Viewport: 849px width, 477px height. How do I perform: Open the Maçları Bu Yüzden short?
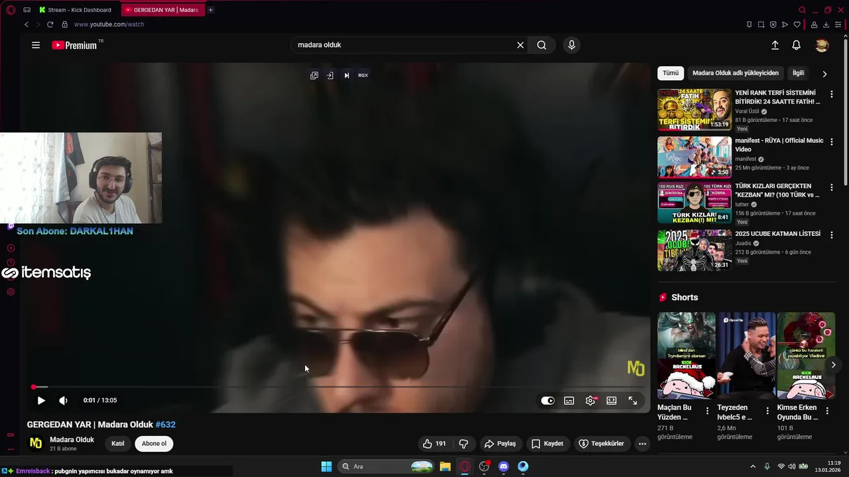[686, 356]
